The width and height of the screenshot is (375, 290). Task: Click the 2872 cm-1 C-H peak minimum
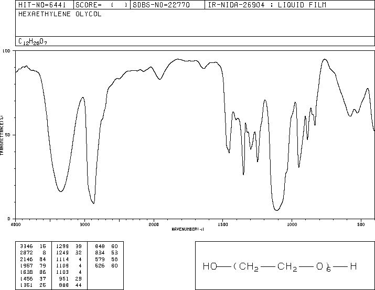coord(93,203)
